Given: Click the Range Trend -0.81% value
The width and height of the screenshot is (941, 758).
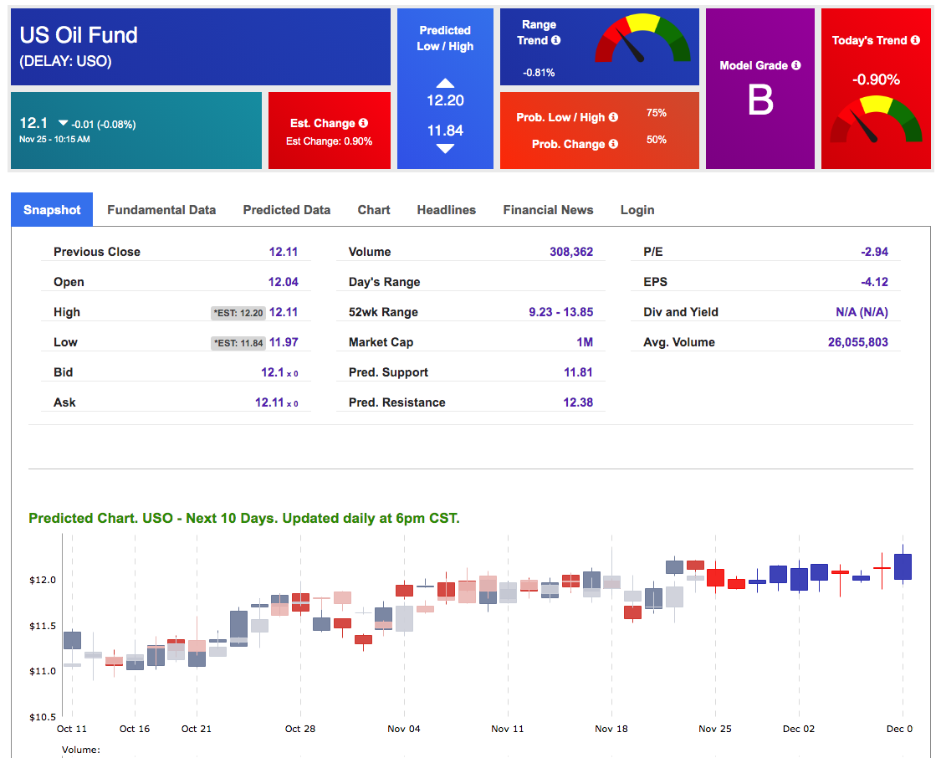Looking at the screenshot, I should click(539, 73).
